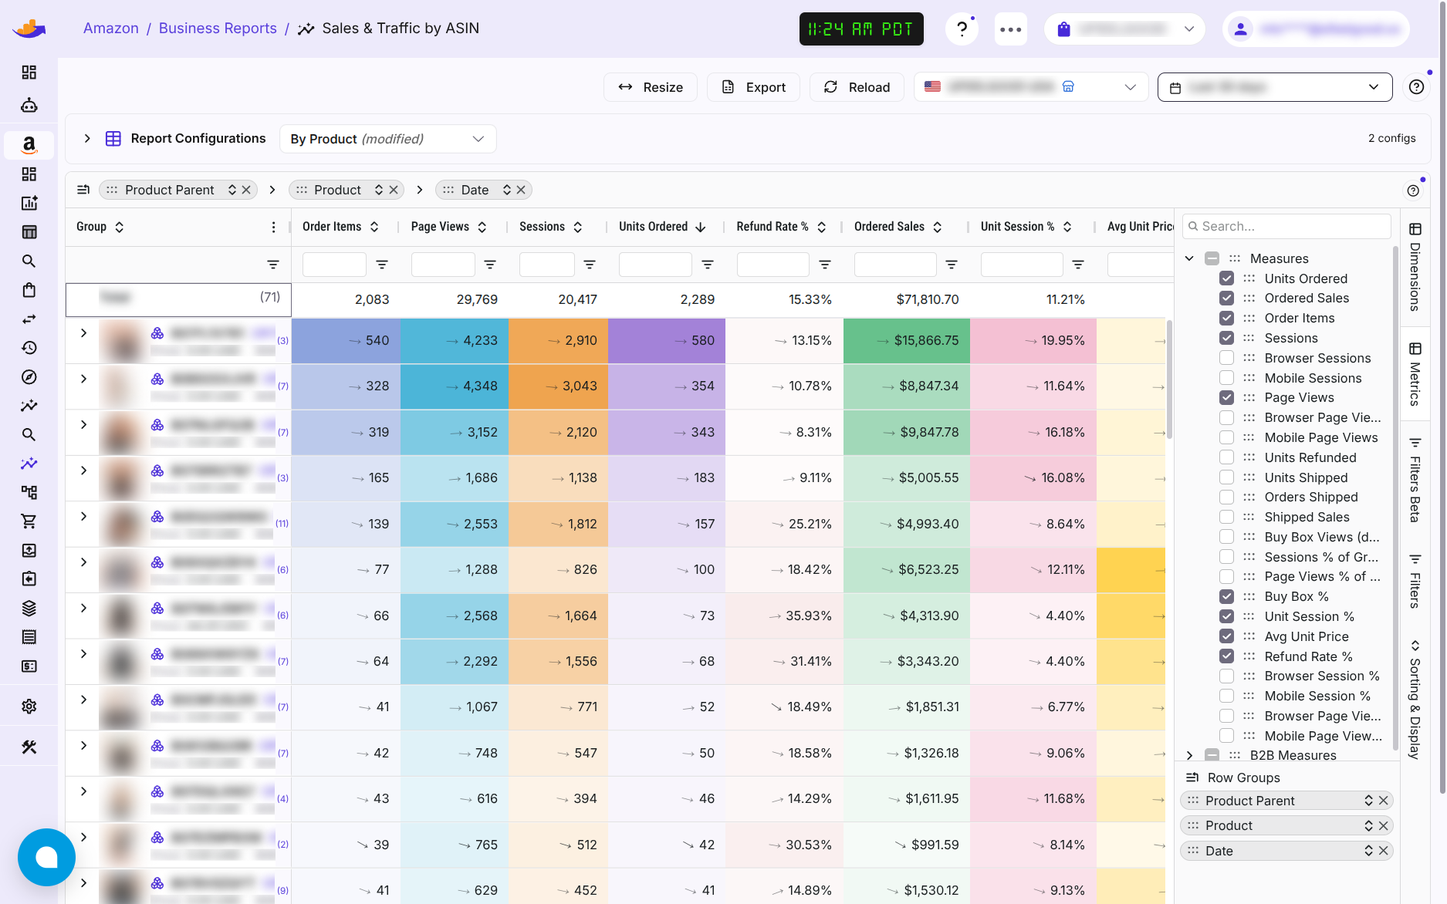Click the Reload button
The height and width of the screenshot is (904, 1447).
point(857,87)
